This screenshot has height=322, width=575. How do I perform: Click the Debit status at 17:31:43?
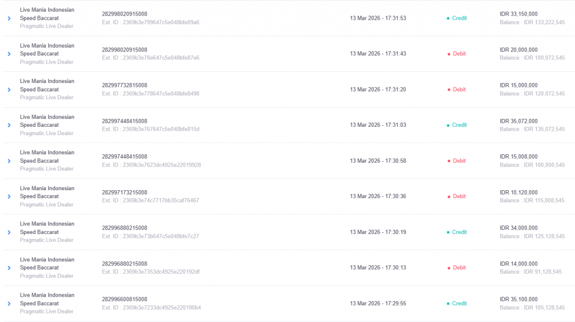point(459,54)
